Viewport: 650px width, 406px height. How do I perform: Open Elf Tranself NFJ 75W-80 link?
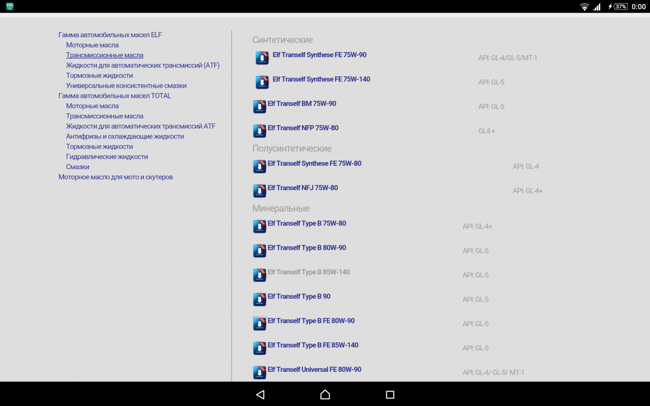tap(302, 187)
